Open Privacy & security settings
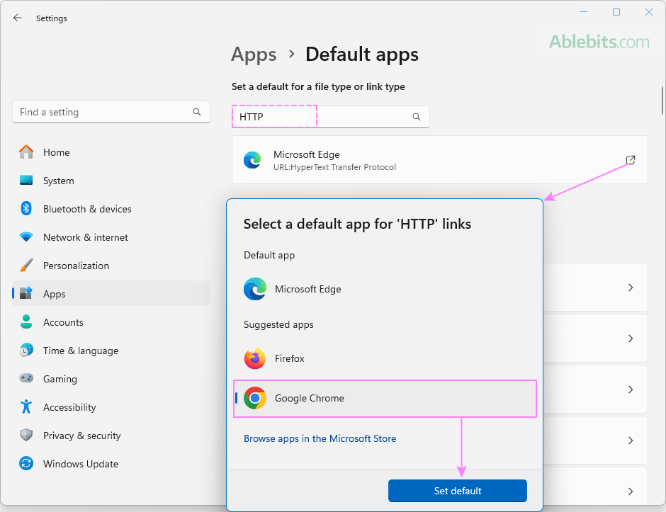The width and height of the screenshot is (666, 512). click(x=111, y=436)
